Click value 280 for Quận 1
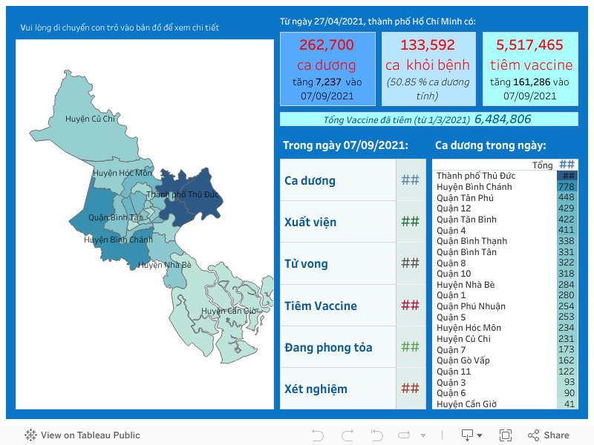Viewport: 594px width, 445px height. pyautogui.click(x=567, y=295)
